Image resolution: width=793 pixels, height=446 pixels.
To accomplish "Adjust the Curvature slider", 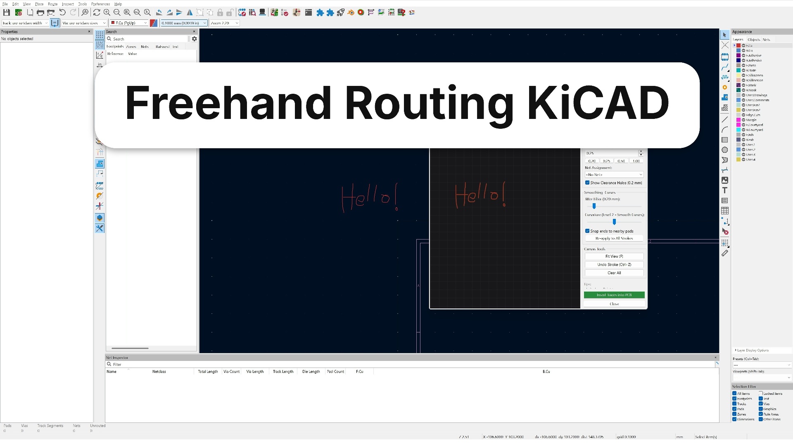I will (614, 222).
